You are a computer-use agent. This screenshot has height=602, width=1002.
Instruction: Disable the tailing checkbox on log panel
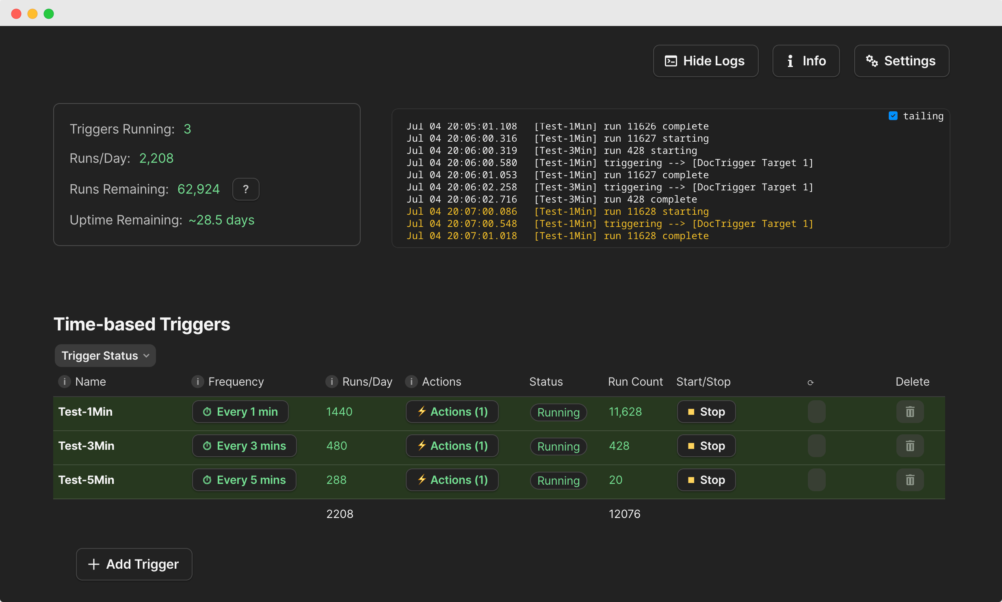[x=893, y=116]
